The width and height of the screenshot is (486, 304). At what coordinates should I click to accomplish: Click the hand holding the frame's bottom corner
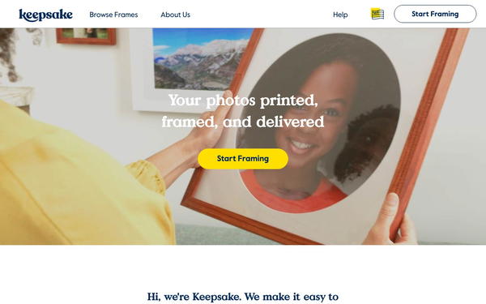392,222
